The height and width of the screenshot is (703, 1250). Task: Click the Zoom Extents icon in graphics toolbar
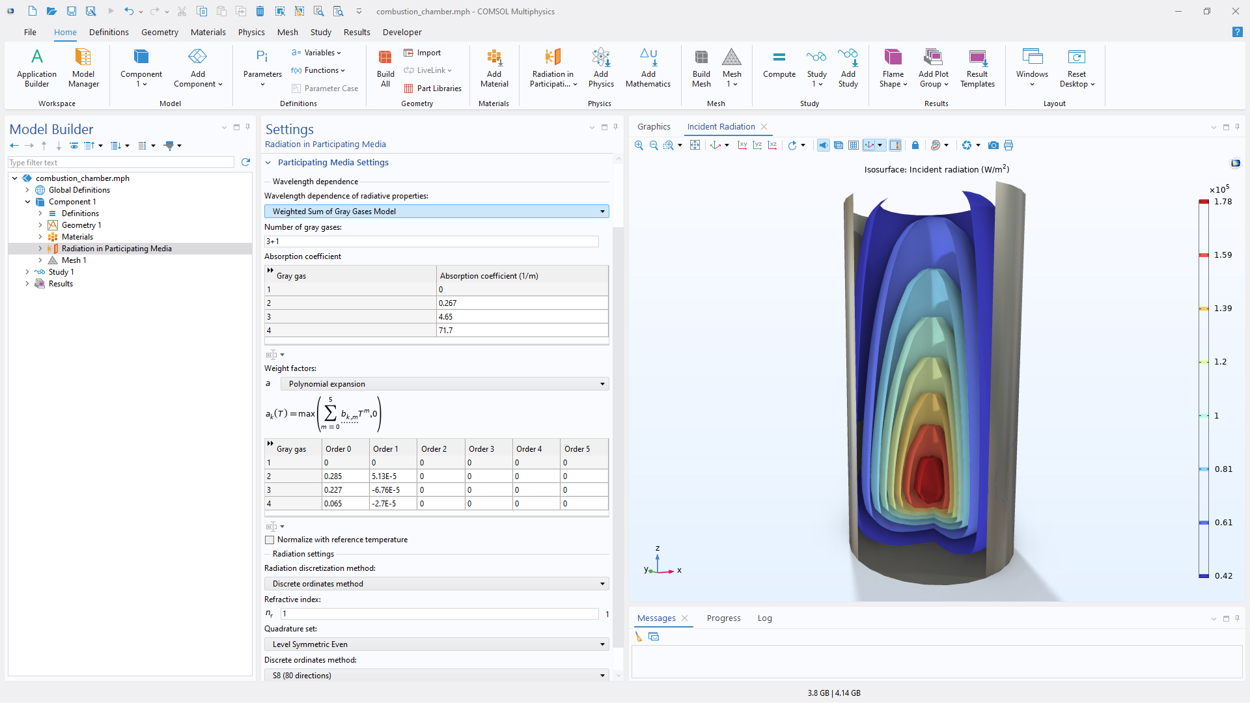pos(695,145)
